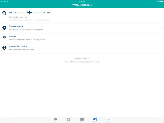Tap the airplane mode status bar icon
The height and width of the screenshot is (123, 164).
(x=1, y=1)
